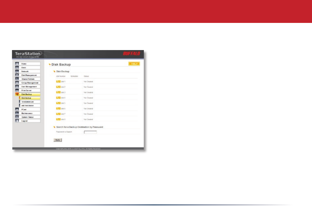This screenshot has height=216, width=312.
Task: Click the orange Disk Backup sidebar icon
Action: (x=17, y=94)
